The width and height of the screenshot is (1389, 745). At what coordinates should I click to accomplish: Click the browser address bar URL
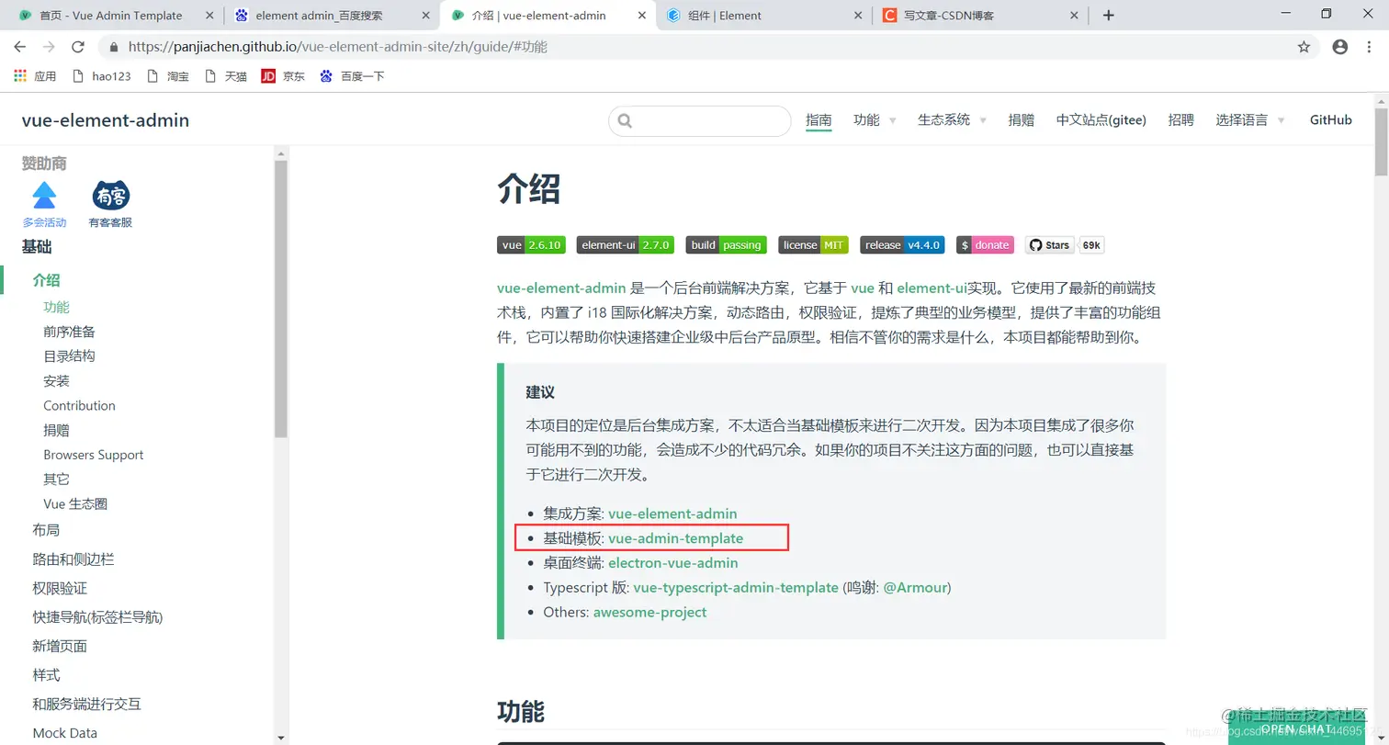[337, 47]
